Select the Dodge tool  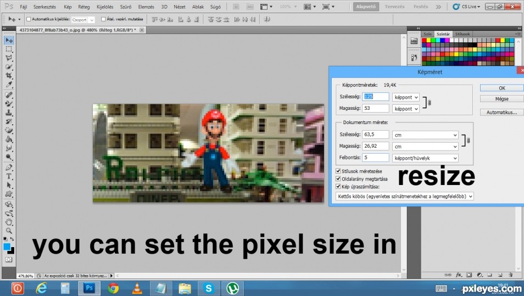tap(9, 157)
